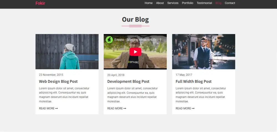Click the date 17 May, 2017
Screen dimensions: 277x132
tap(184, 75)
